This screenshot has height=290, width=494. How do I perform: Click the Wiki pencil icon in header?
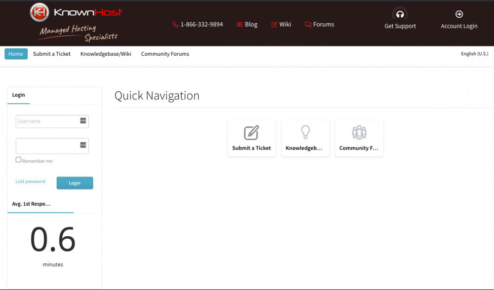point(274,25)
